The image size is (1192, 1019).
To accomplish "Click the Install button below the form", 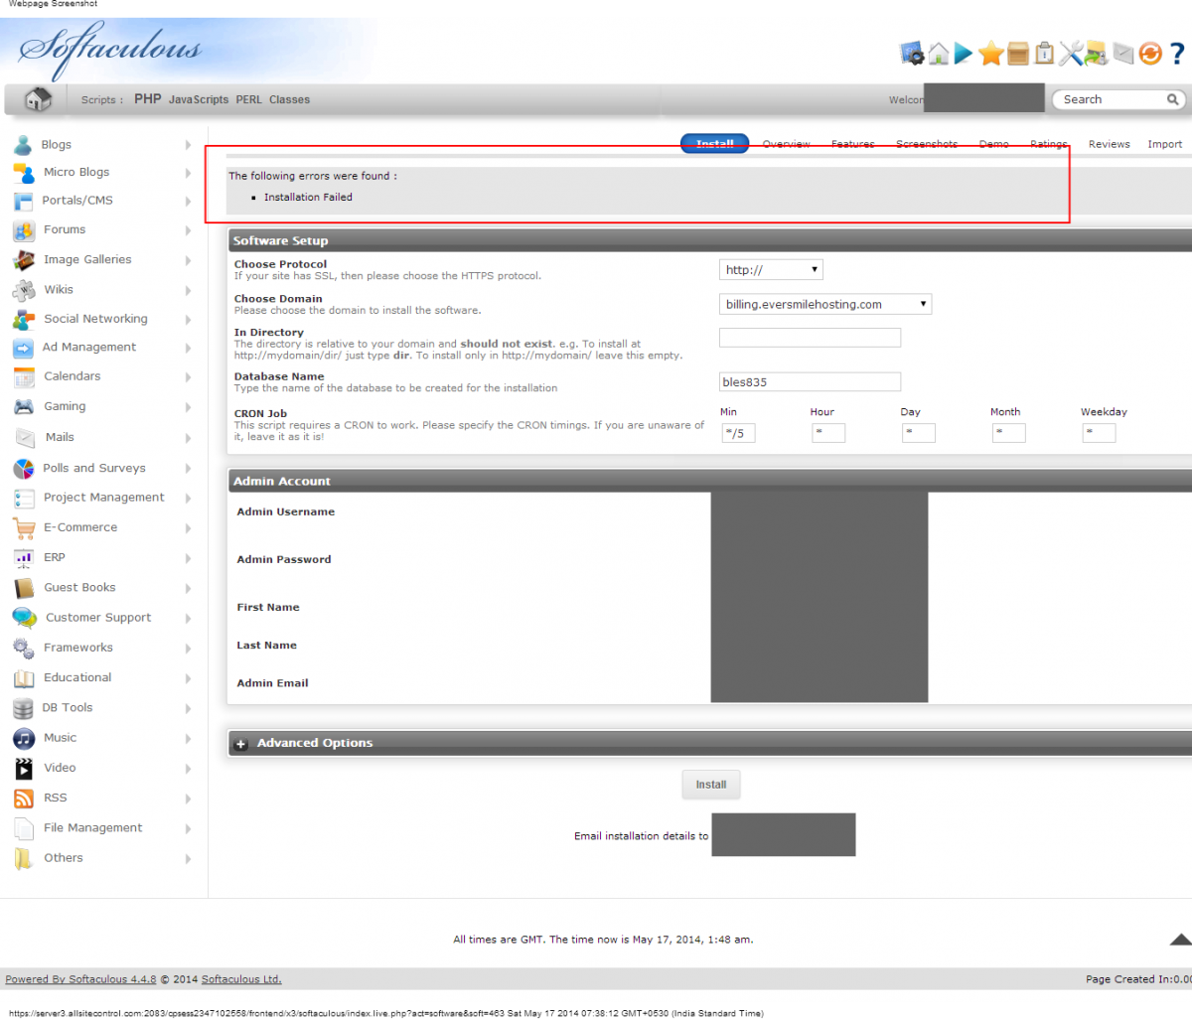I will [x=711, y=785].
